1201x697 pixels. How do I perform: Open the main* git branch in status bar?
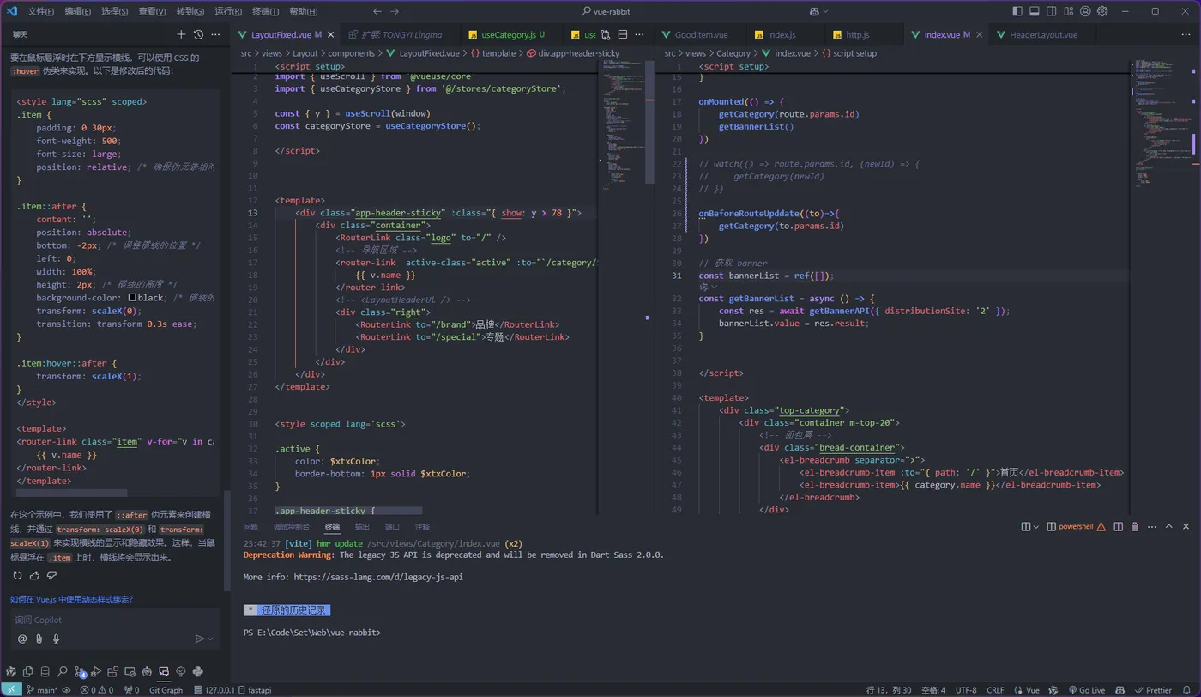tap(42, 689)
